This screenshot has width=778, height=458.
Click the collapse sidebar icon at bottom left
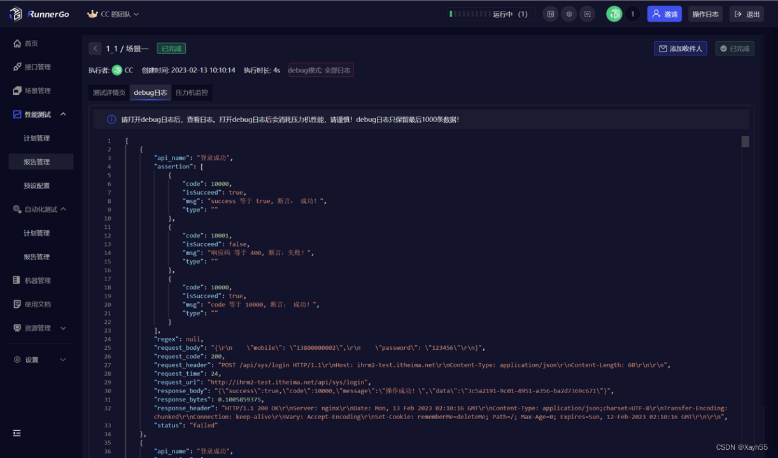[17, 433]
